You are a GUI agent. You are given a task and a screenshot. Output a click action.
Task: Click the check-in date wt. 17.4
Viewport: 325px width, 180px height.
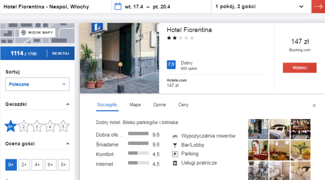pyautogui.click(x=133, y=7)
